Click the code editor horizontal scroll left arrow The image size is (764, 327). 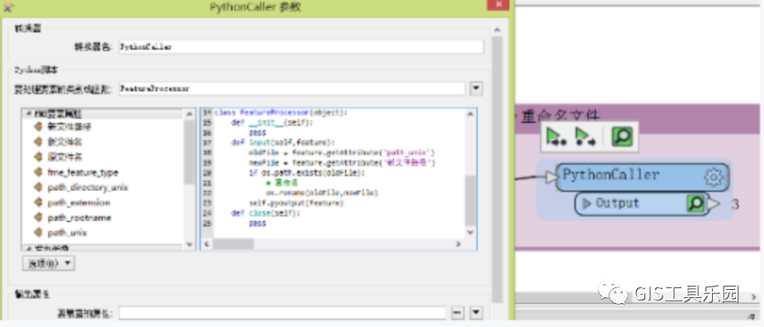[x=206, y=244]
